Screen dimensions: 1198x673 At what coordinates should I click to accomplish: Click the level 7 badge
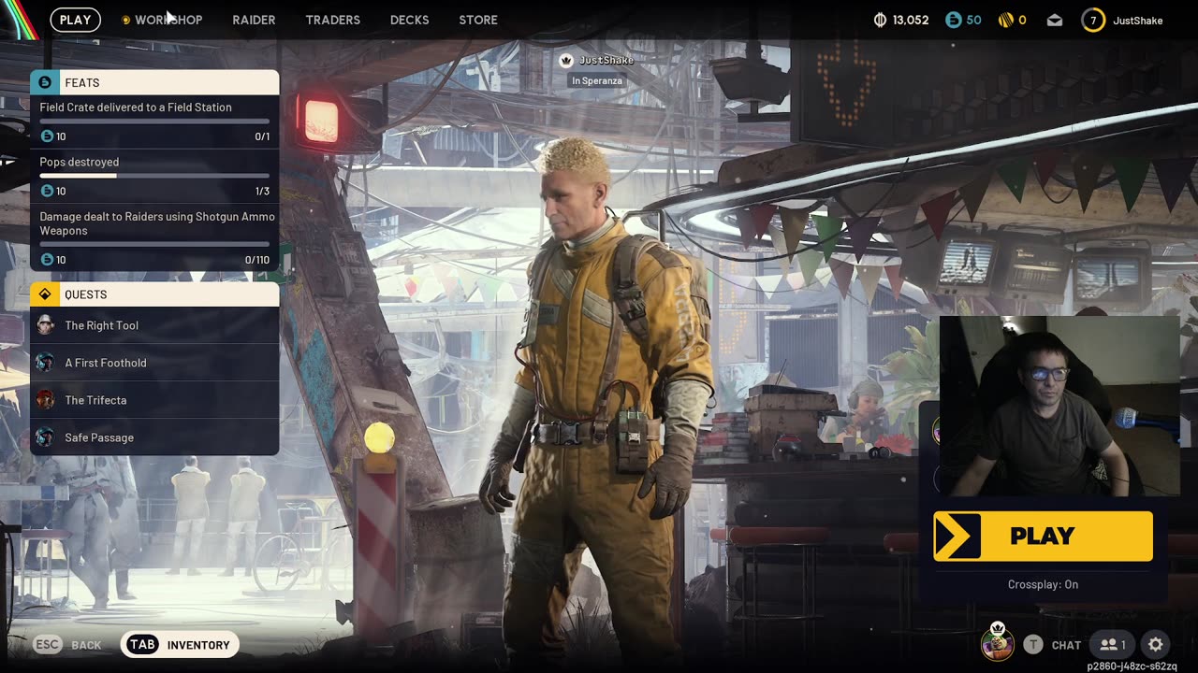(x=1093, y=20)
